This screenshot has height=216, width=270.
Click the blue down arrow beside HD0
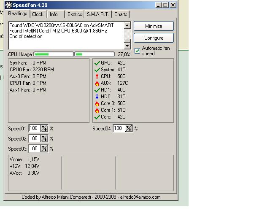(x=97, y=97)
